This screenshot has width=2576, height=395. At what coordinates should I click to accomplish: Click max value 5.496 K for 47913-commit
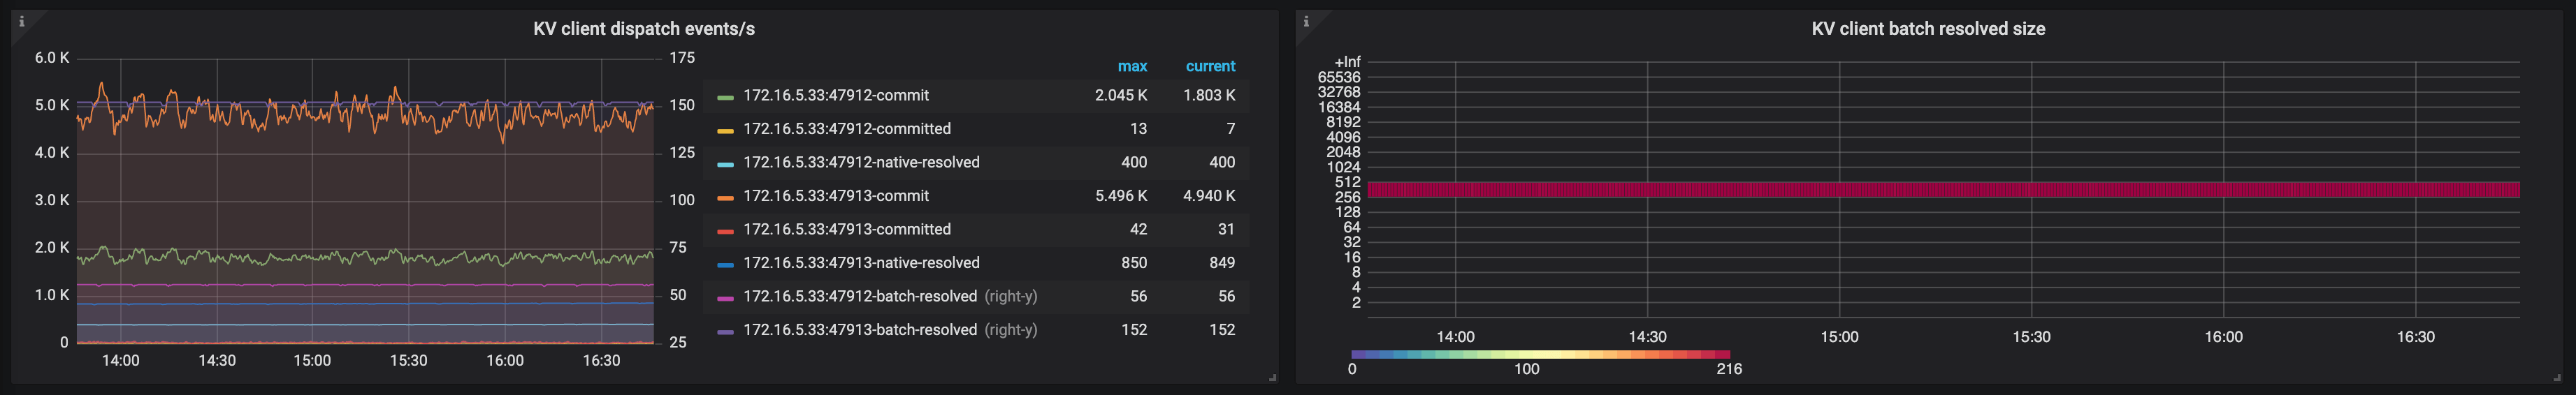coord(1121,195)
